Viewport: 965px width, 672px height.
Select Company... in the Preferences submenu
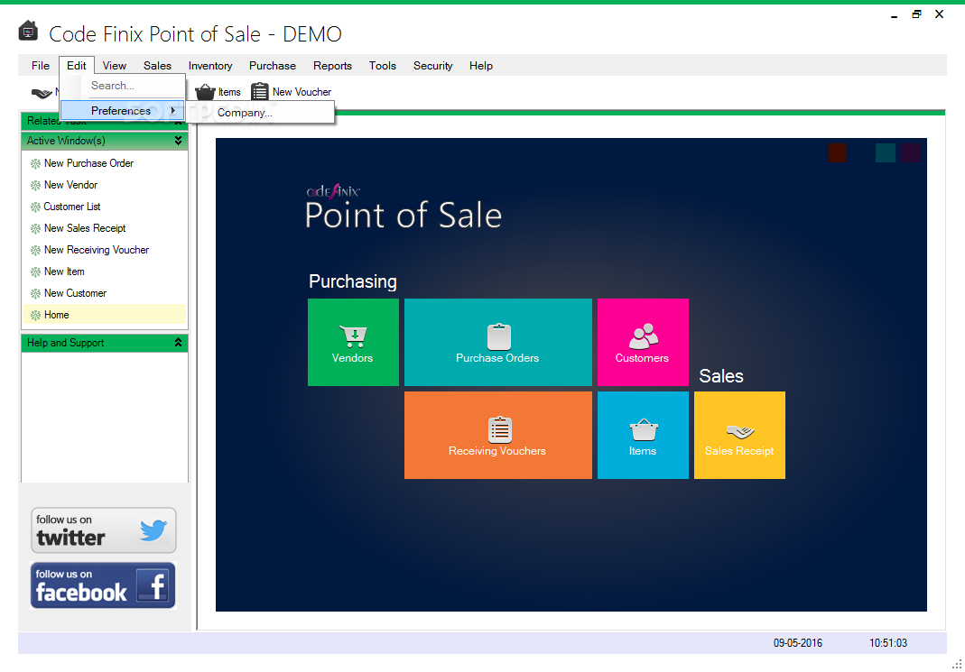tap(261, 113)
